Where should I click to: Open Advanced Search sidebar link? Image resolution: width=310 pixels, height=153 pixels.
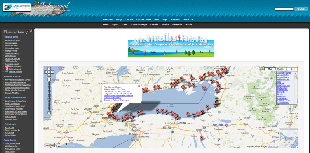[x=12, y=64]
